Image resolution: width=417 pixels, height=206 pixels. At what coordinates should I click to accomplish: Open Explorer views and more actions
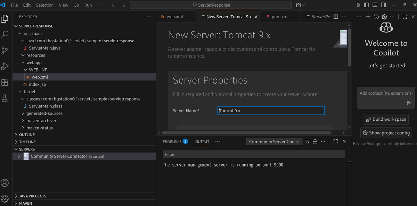[149, 17]
